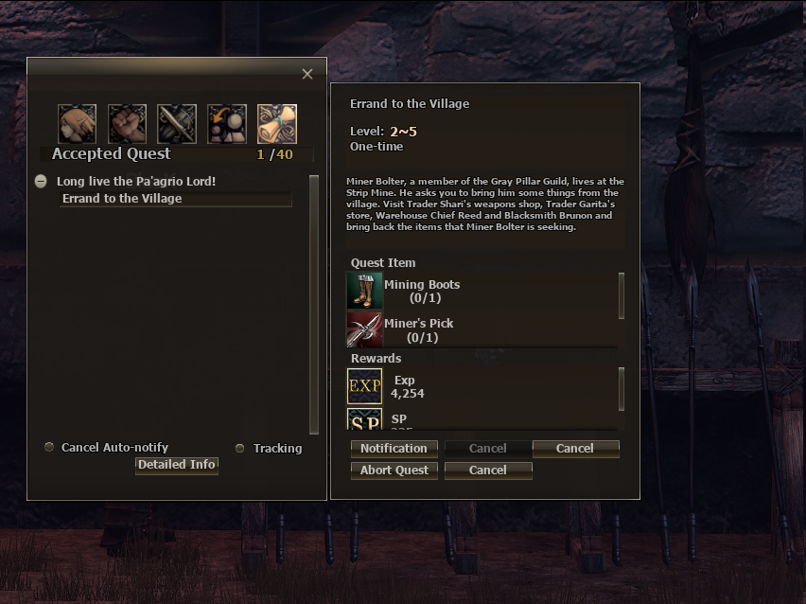Select the character portrait quest tab icon

coord(78,123)
